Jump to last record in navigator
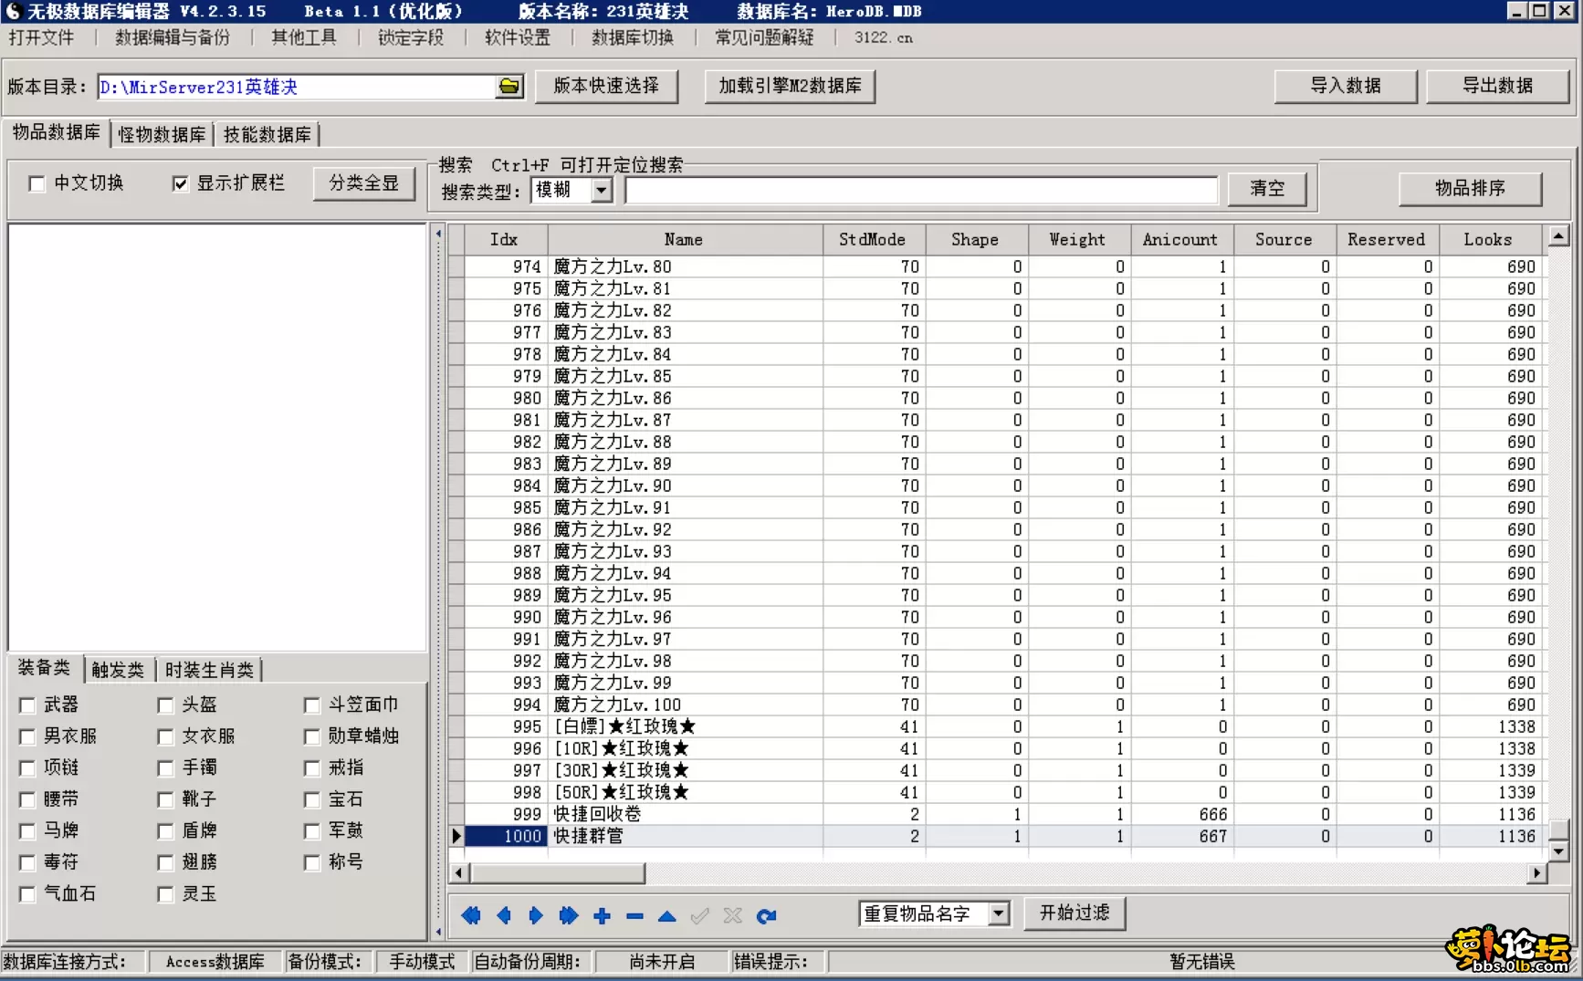This screenshot has height=981, width=1583. (x=569, y=915)
